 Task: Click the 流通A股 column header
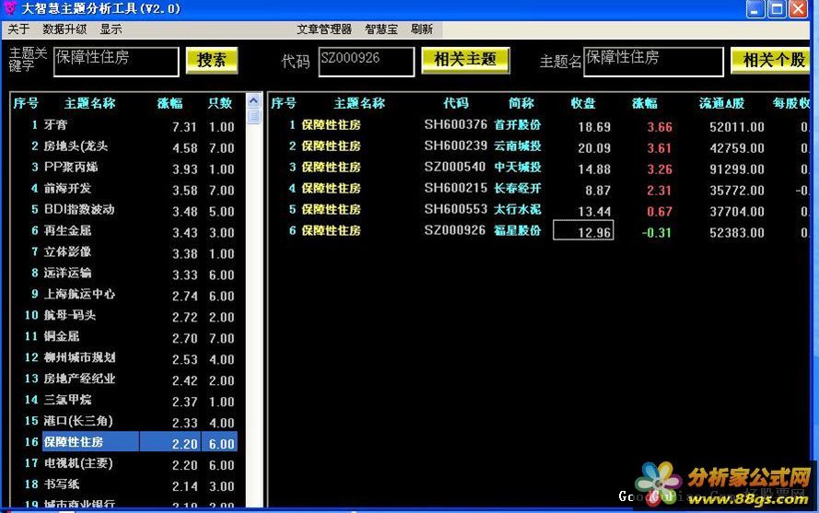[722, 103]
